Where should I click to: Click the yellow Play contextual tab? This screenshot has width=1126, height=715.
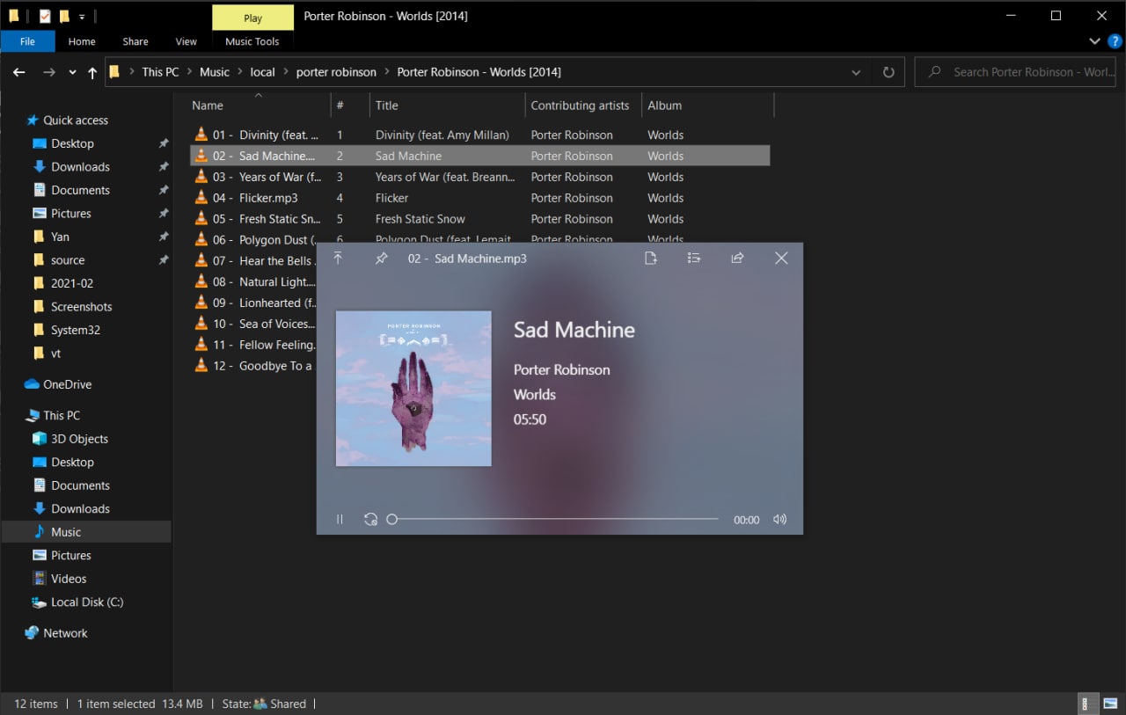tap(253, 18)
